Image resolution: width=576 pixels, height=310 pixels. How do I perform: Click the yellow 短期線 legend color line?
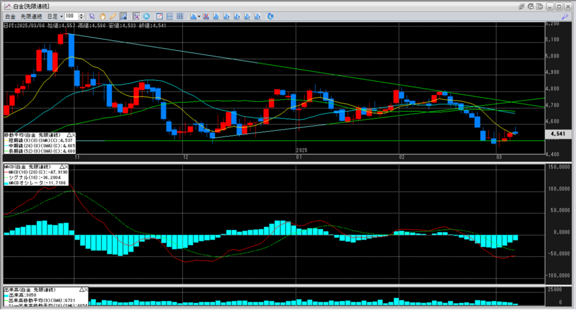pyautogui.click(x=7, y=140)
